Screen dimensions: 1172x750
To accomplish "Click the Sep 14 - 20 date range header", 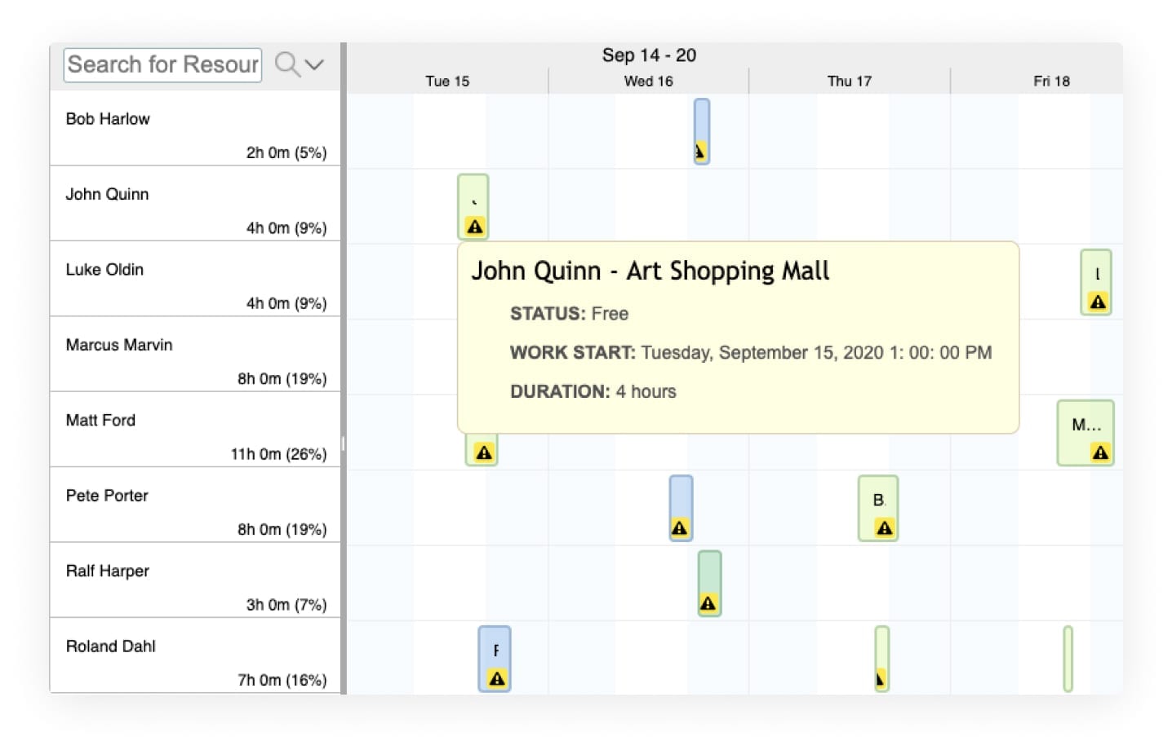I will [x=649, y=55].
